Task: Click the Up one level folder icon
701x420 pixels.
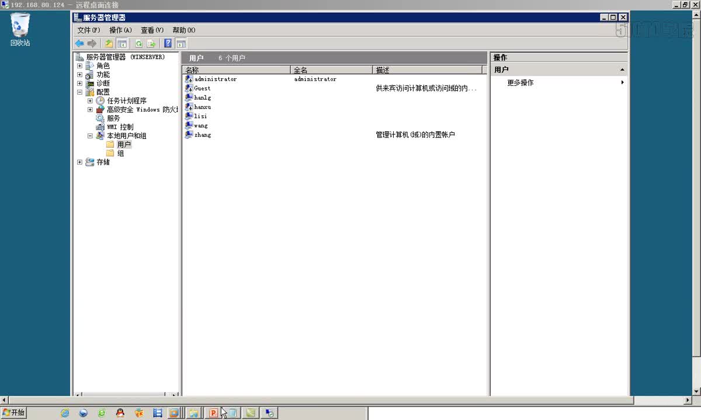Action: pyautogui.click(x=109, y=43)
